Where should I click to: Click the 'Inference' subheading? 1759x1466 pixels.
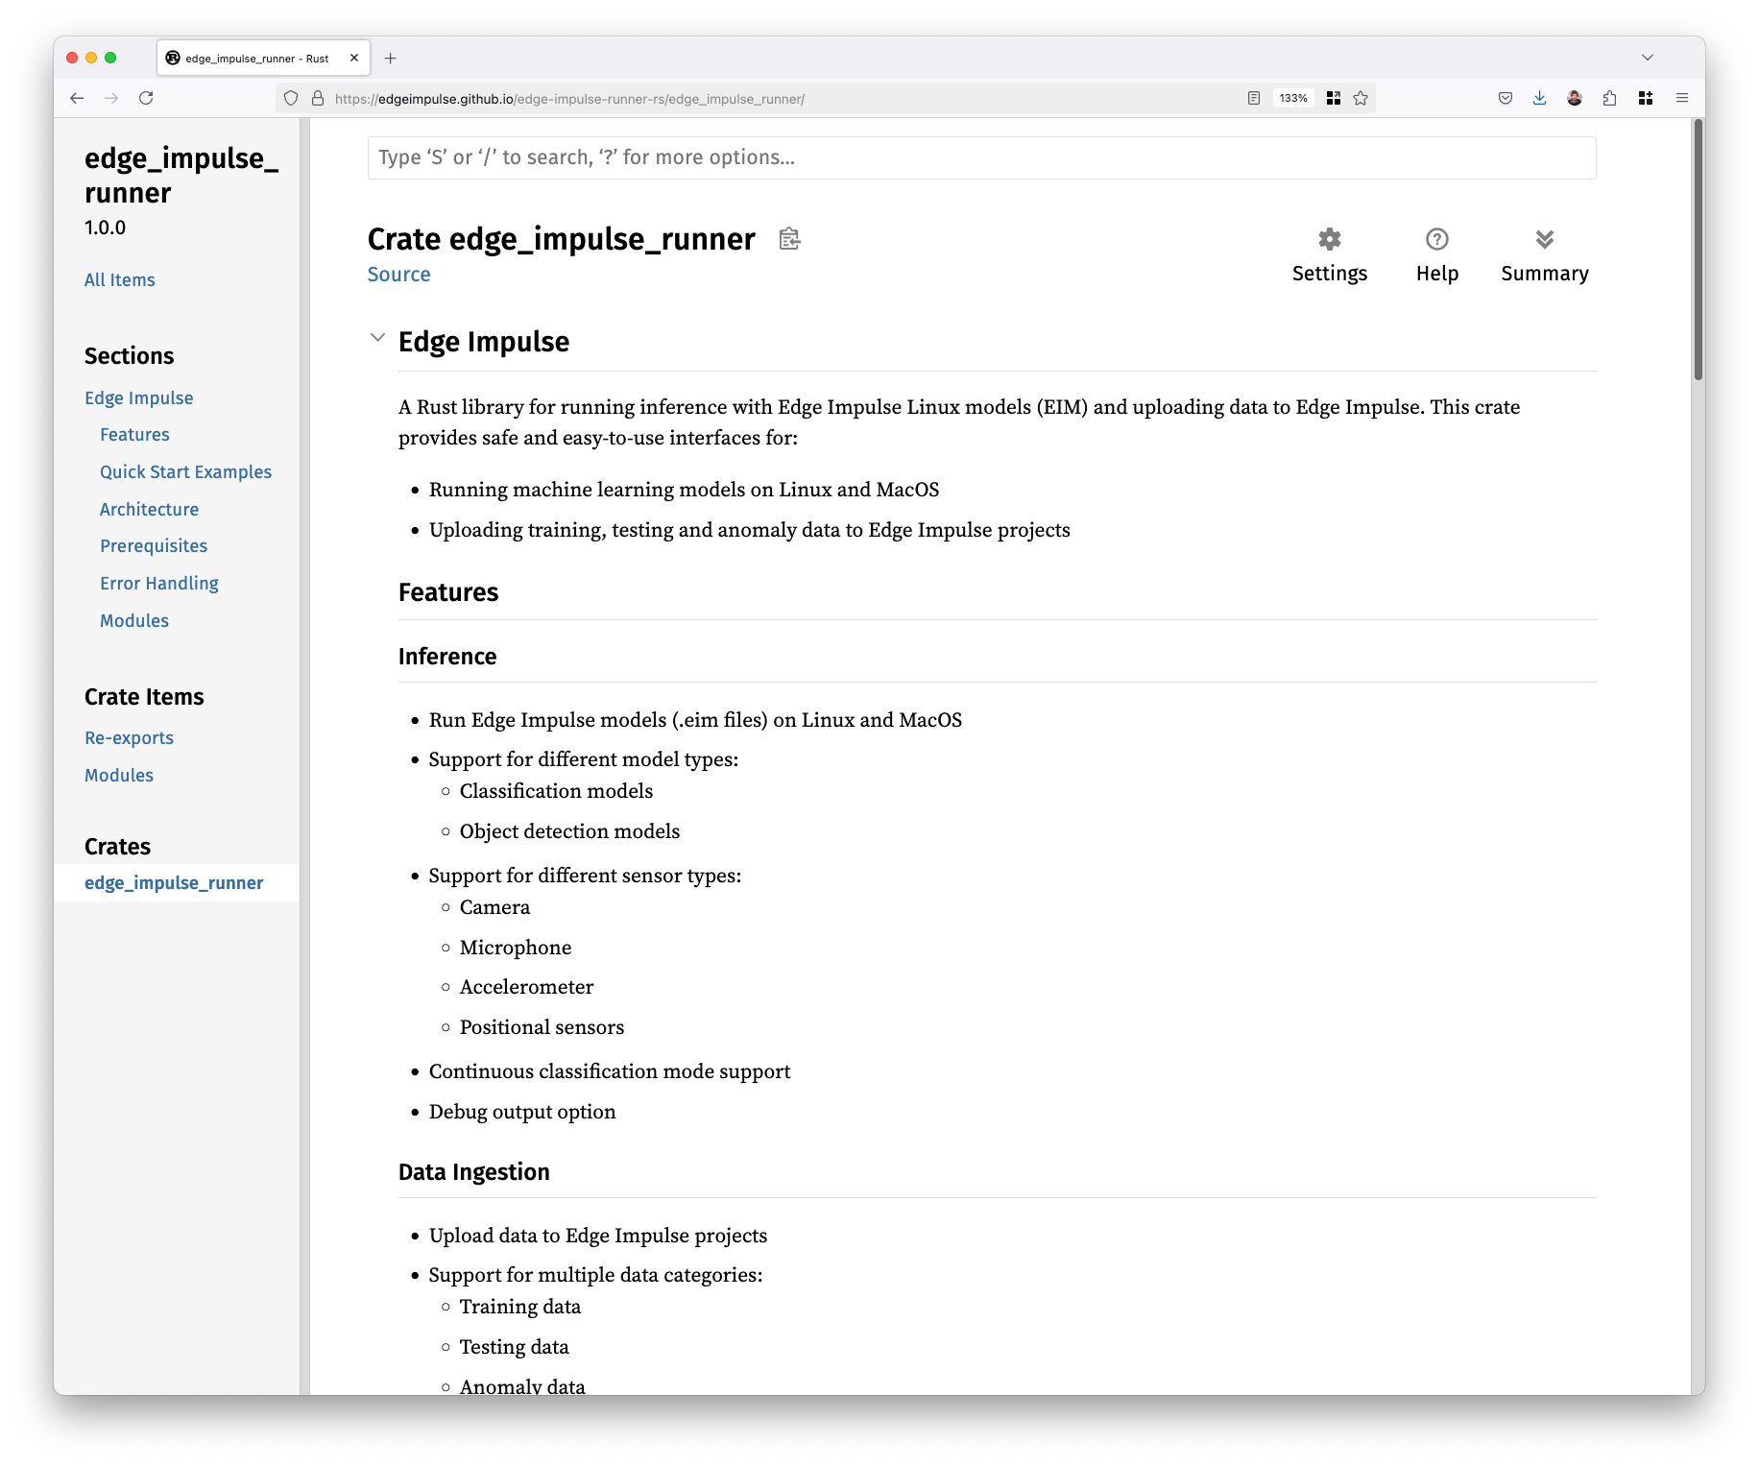pyautogui.click(x=447, y=657)
